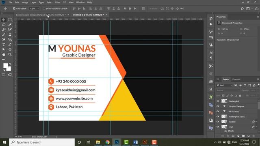Select the Zoom magnifier tool
Screen dimensions: 260x146
click(x=10, y=54)
